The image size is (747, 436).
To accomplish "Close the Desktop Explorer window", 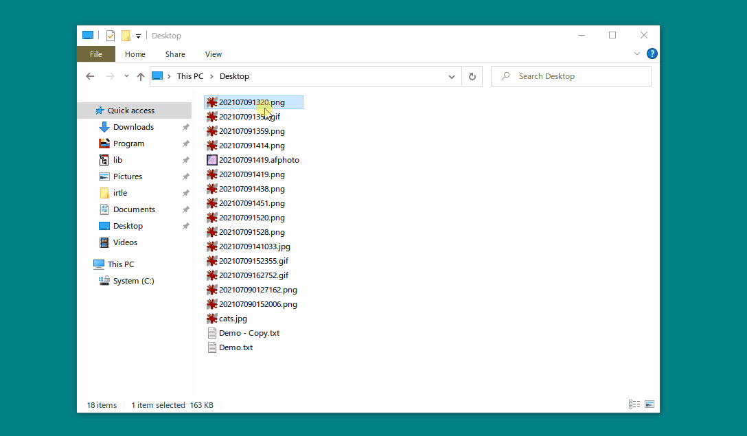I will click(x=644, y=35).
